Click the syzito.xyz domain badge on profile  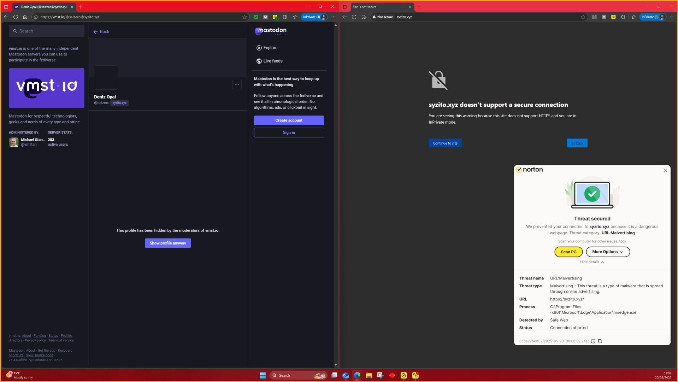[119, 103]
